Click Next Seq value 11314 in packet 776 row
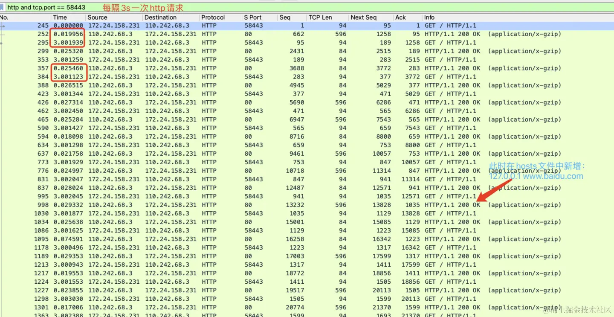Viewport: 614px width, 317px height. [x=381, y=171]
